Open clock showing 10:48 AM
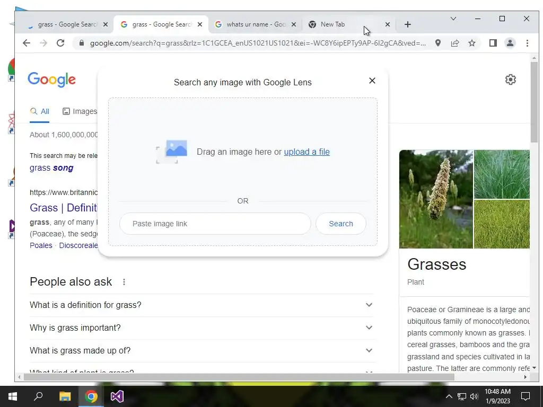The image size is (543, 407). (x=497, y=396)
